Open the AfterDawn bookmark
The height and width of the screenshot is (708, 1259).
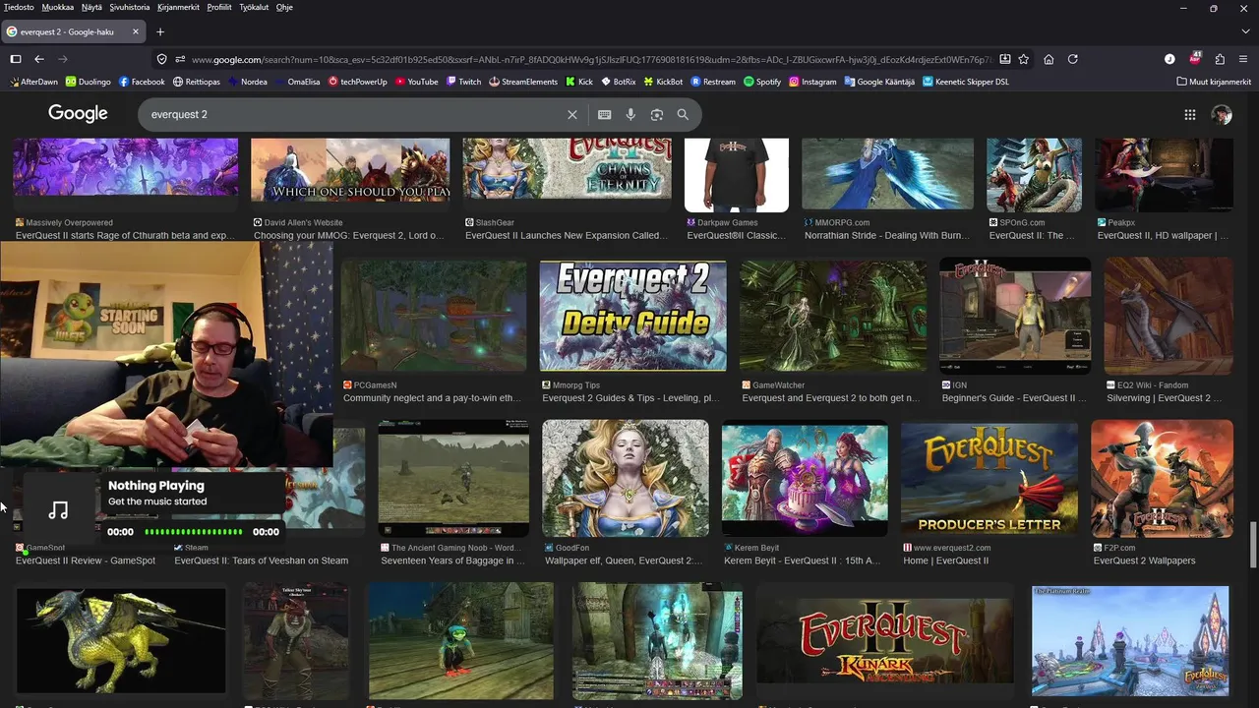(33, 82)
